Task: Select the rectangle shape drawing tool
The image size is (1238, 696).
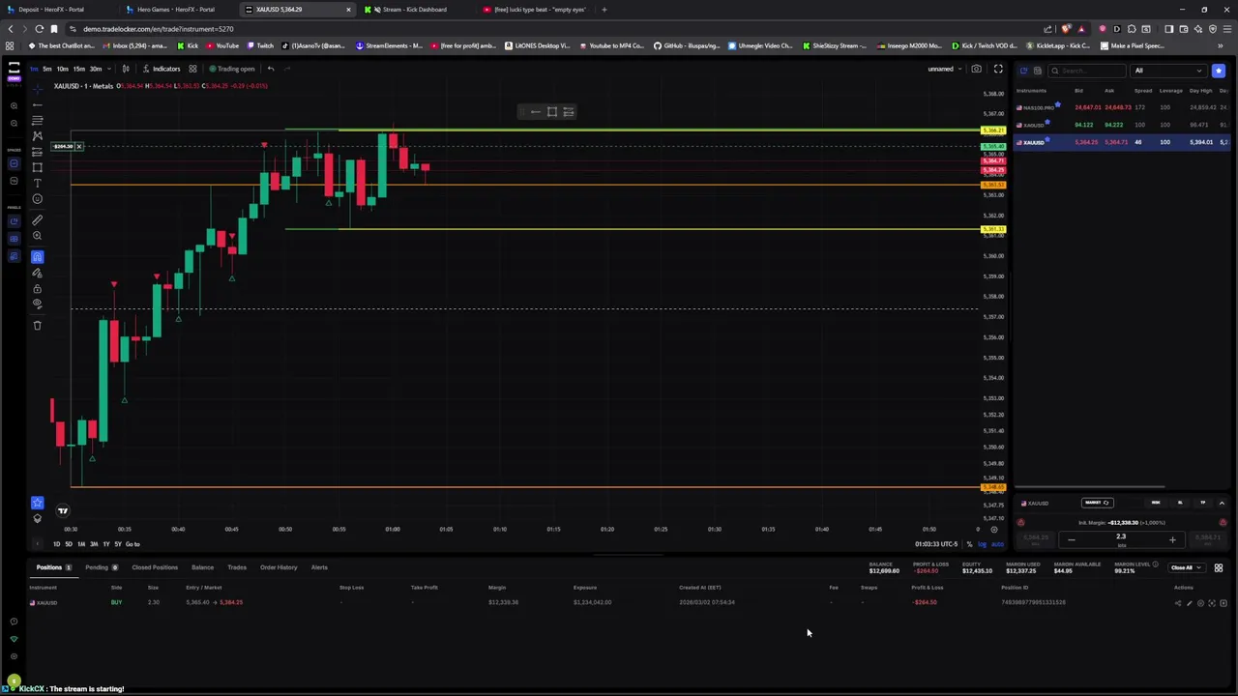Action: pos(38,167)
